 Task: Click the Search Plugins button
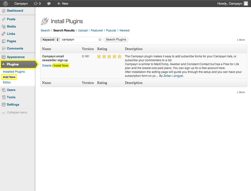click(116, 39)
